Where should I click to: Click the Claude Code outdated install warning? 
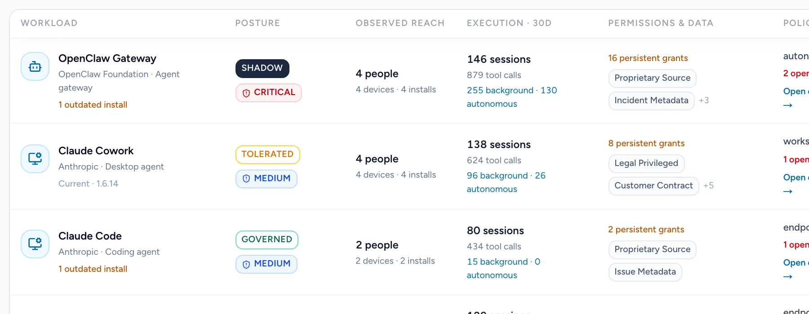[93, 269]
